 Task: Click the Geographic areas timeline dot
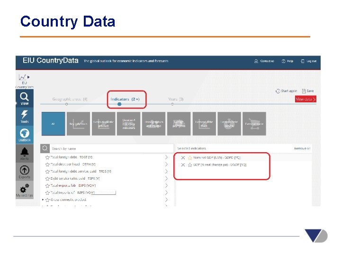point(67,104)
